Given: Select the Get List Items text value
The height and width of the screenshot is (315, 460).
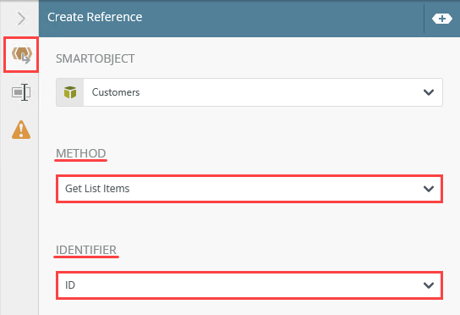Looking at the screenshot, I should tap(97, 189).
